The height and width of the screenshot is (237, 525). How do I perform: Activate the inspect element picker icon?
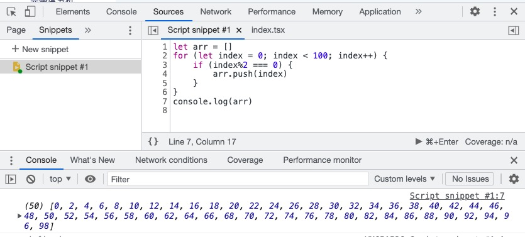point(12,12)
